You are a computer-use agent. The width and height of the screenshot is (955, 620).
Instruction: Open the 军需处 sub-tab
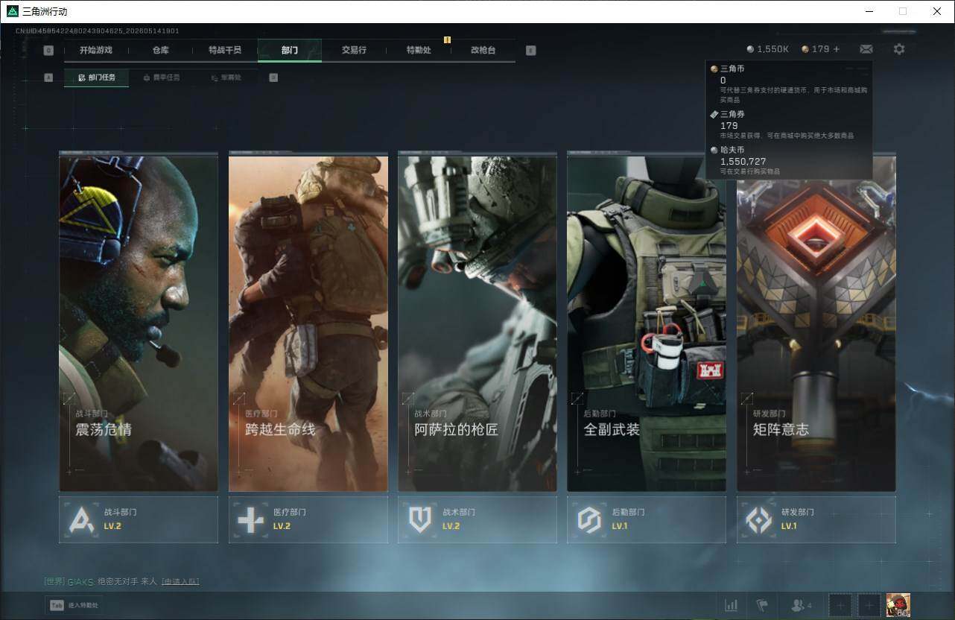pos(226,77)
